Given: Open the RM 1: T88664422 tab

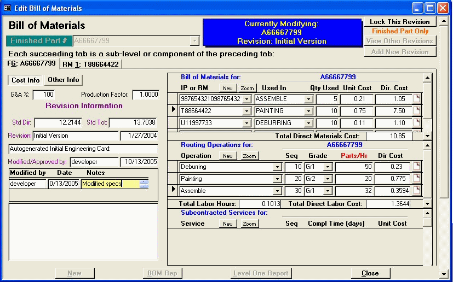Looking at the screenshot, I should pos(90,64).
